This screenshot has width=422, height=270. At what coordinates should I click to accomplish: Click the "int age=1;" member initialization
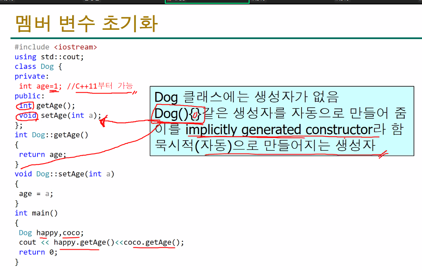(x=40, y=86)
